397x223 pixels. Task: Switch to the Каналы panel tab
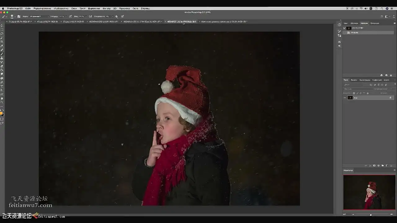(354, 80)
